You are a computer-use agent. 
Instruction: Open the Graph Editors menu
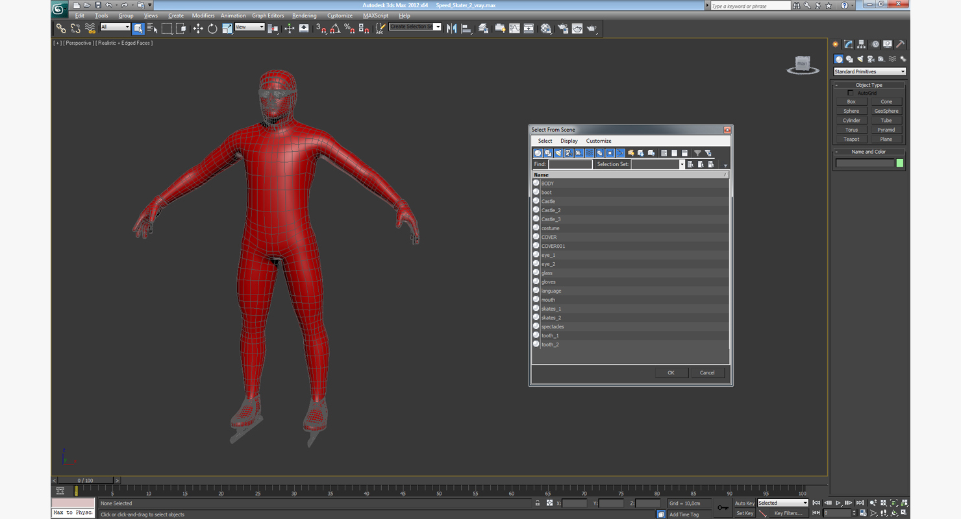268,16
